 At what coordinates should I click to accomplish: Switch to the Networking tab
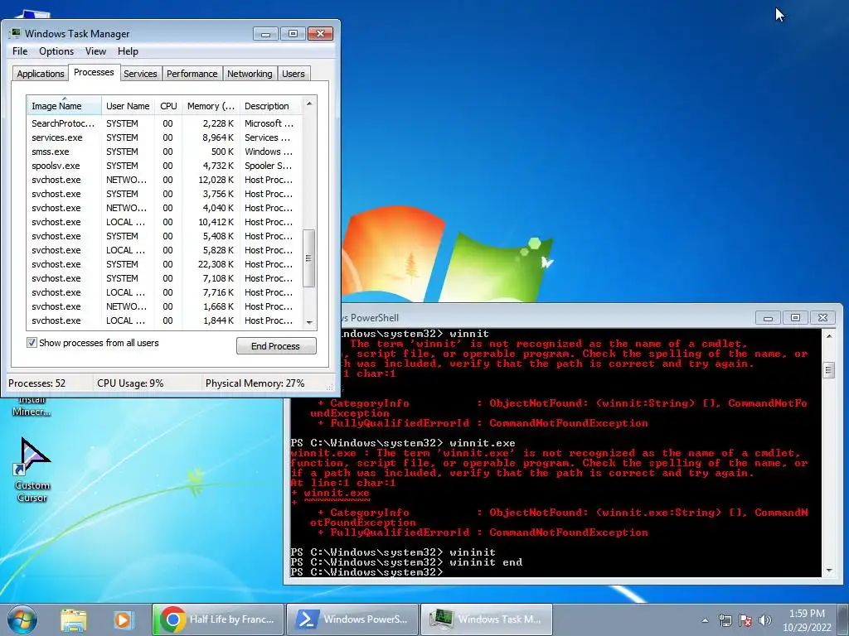[250, 74]
